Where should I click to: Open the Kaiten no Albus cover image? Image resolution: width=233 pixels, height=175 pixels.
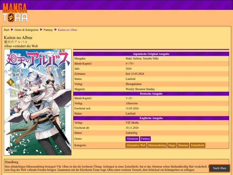click(x=38, y=102)
